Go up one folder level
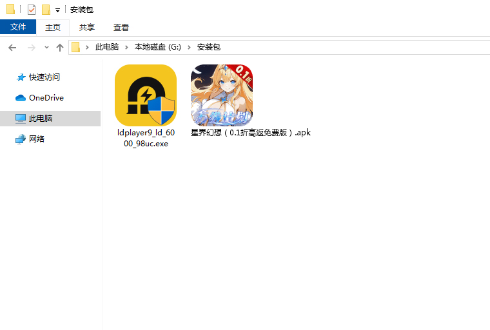490x330 pixels. coord(60,47)
